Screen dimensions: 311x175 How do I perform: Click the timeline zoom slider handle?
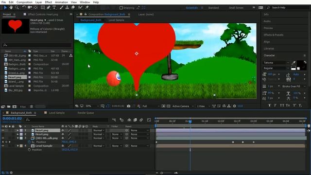point(162,173)
